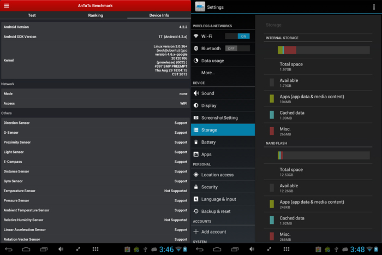Click the Apps icon in settings list
This screenshot has width=382, height=255.
[196, 154]
